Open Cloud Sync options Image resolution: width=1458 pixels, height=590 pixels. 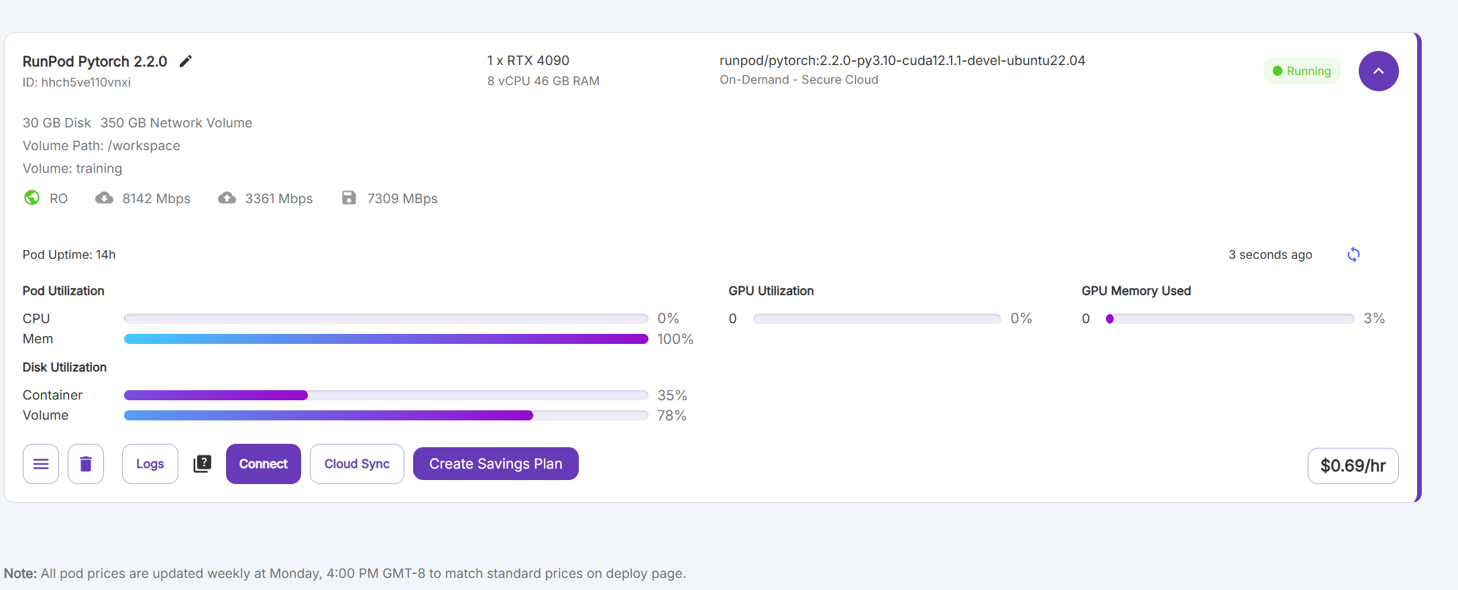(x=357, y=464)
